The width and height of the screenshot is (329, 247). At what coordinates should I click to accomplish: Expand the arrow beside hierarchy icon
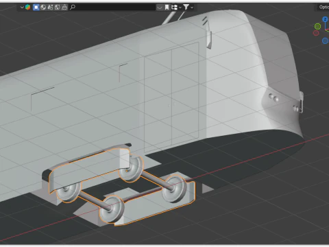180,8
